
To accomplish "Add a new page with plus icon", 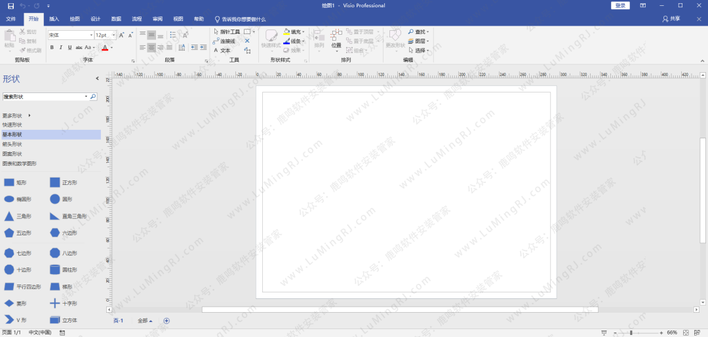I will coord(167,321).
